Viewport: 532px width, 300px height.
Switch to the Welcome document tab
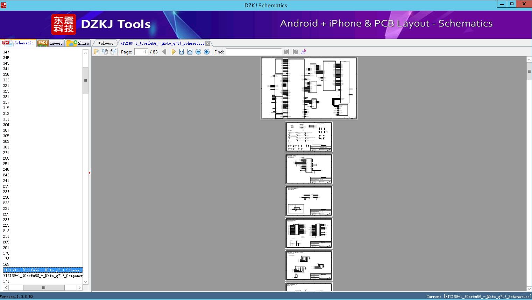(x=106, y=43)
